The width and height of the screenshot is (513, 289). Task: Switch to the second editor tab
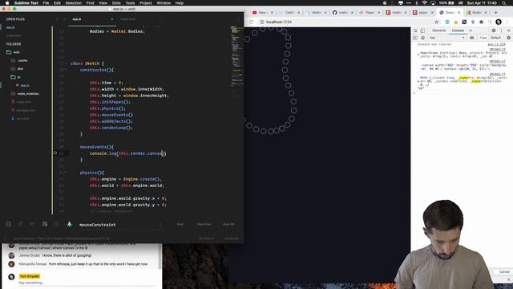(128, 19)
